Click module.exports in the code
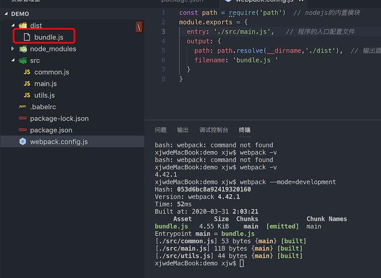381x278 pixels. [206, 22]
